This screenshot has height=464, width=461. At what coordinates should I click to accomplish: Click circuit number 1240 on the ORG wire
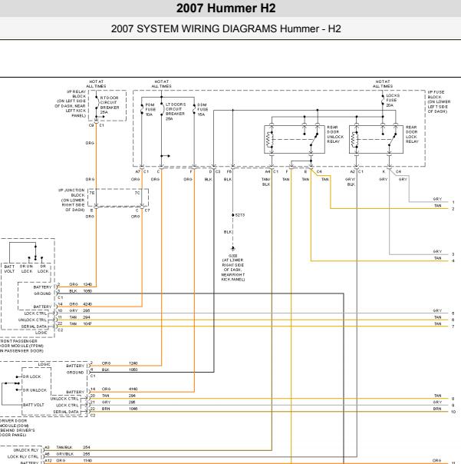(133, 363)
